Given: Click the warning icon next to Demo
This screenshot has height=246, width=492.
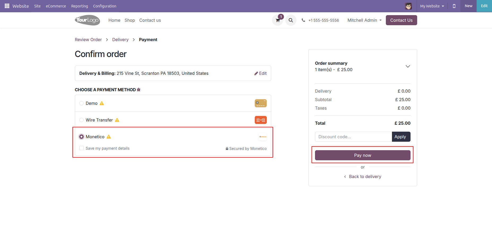Looking at the screenshot, I should 102,103.
